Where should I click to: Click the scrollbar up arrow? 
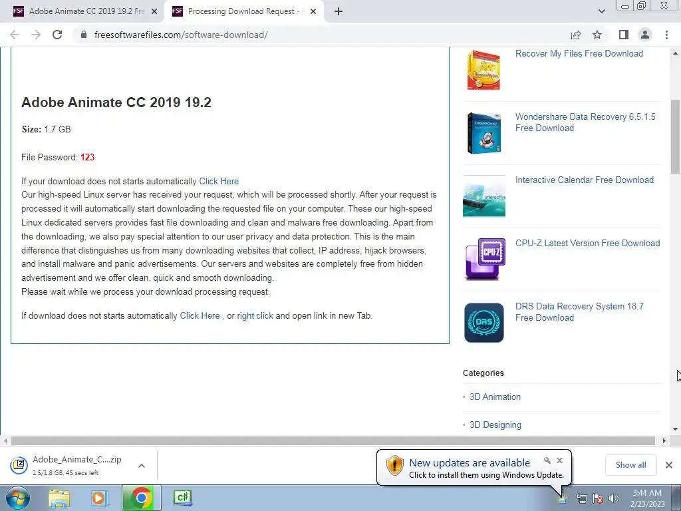tap(676, 53)
